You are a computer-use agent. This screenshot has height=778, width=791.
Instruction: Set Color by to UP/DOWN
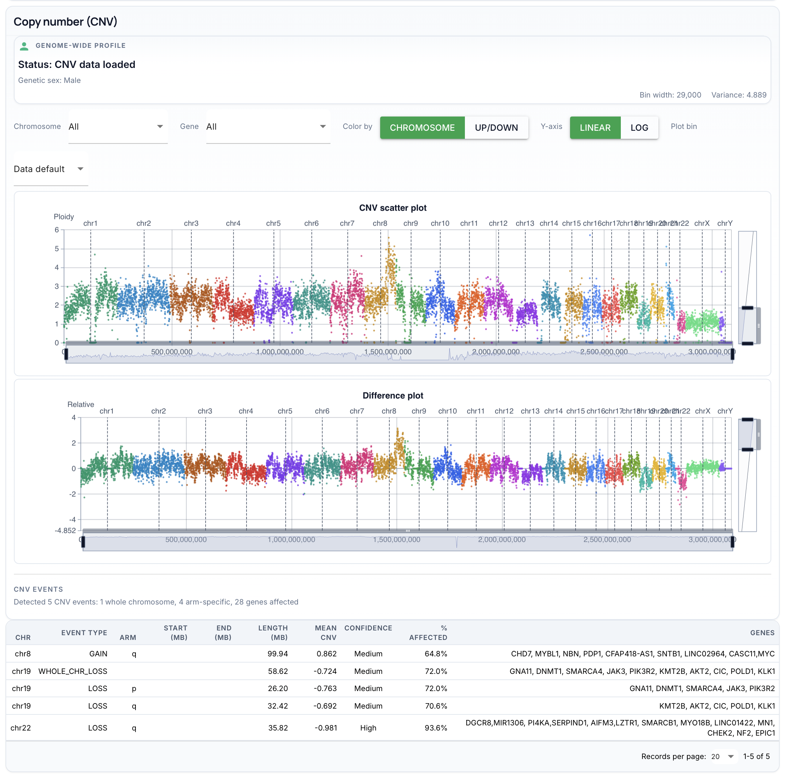[496, 127]
